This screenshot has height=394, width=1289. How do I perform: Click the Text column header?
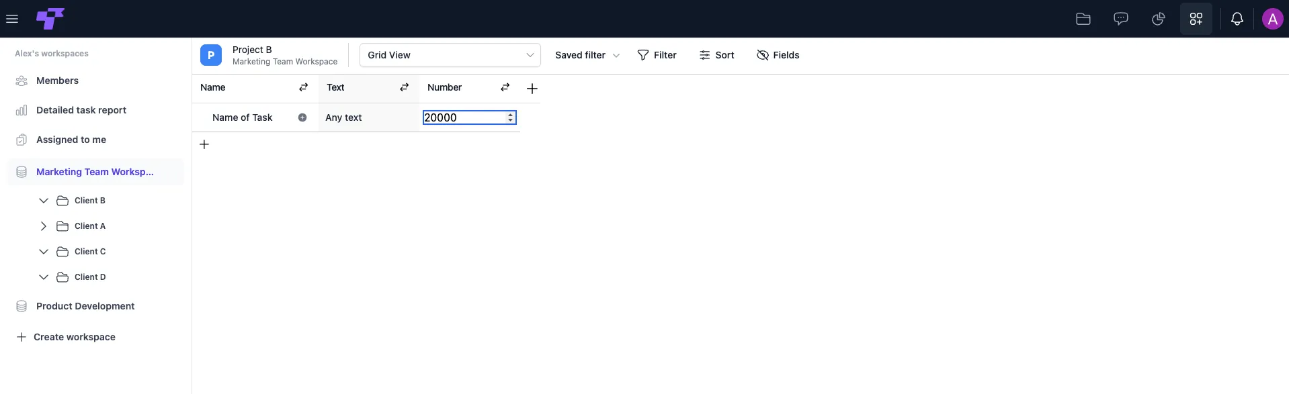[x=335, y=87]
